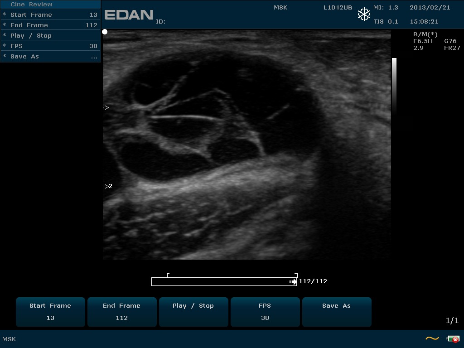The height and width of the screenshot is (348, 464).
Task: Click the '->2' depth marker
Action: [x=107, y=186]
